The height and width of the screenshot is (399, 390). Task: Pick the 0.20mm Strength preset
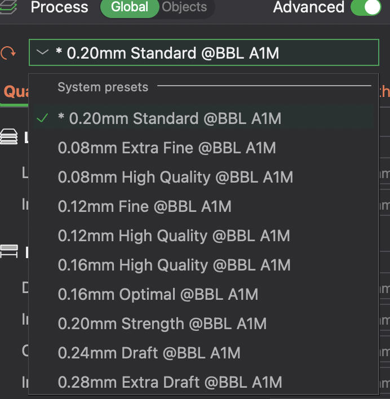coord(162,323)
